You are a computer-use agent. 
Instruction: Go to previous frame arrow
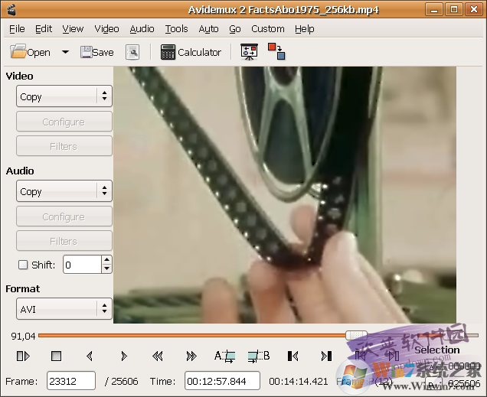point(90,356)
